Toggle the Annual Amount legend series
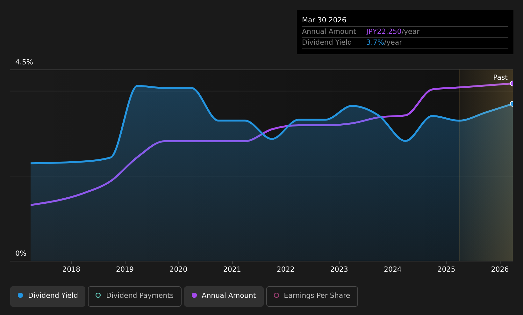Screen dimensions: 523x315 coord(224,296)
